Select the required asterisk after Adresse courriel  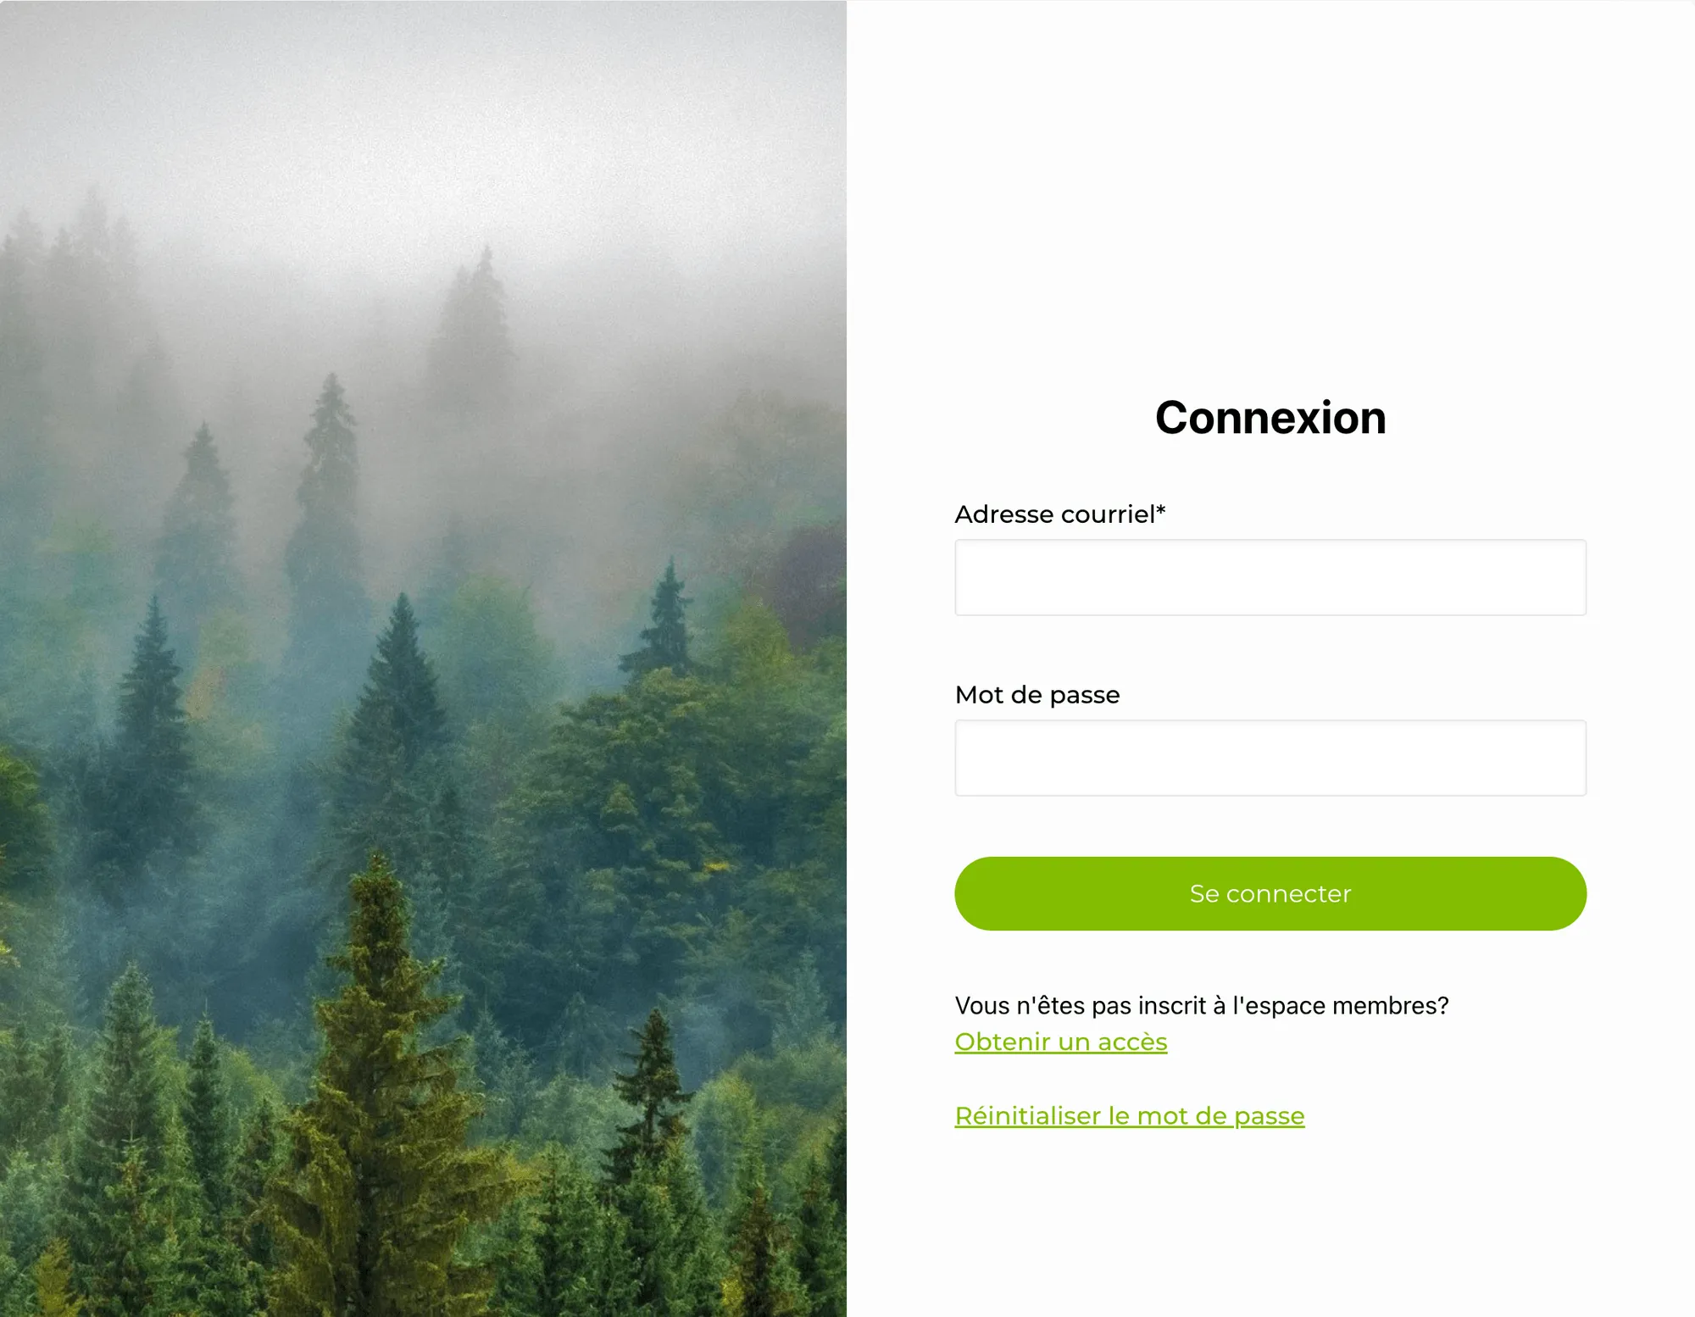click(1161, 510)
